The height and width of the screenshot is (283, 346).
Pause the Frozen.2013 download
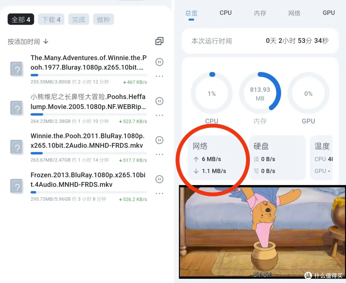pos(159,179)
